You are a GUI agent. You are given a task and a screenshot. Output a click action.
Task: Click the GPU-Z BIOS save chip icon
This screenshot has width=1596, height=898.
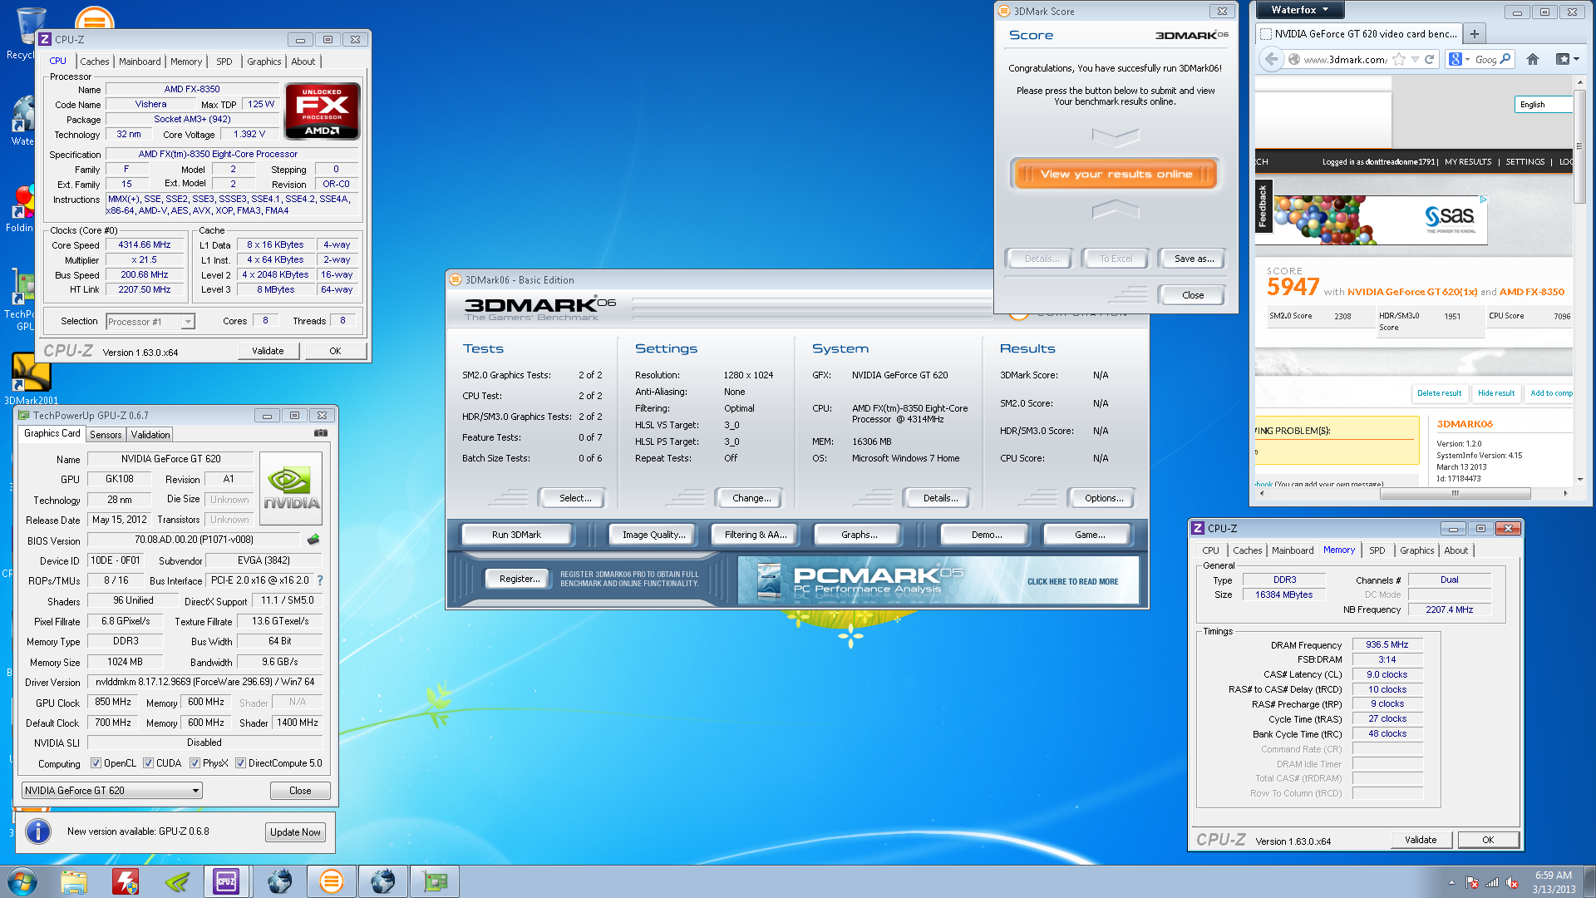click(313, 540)
